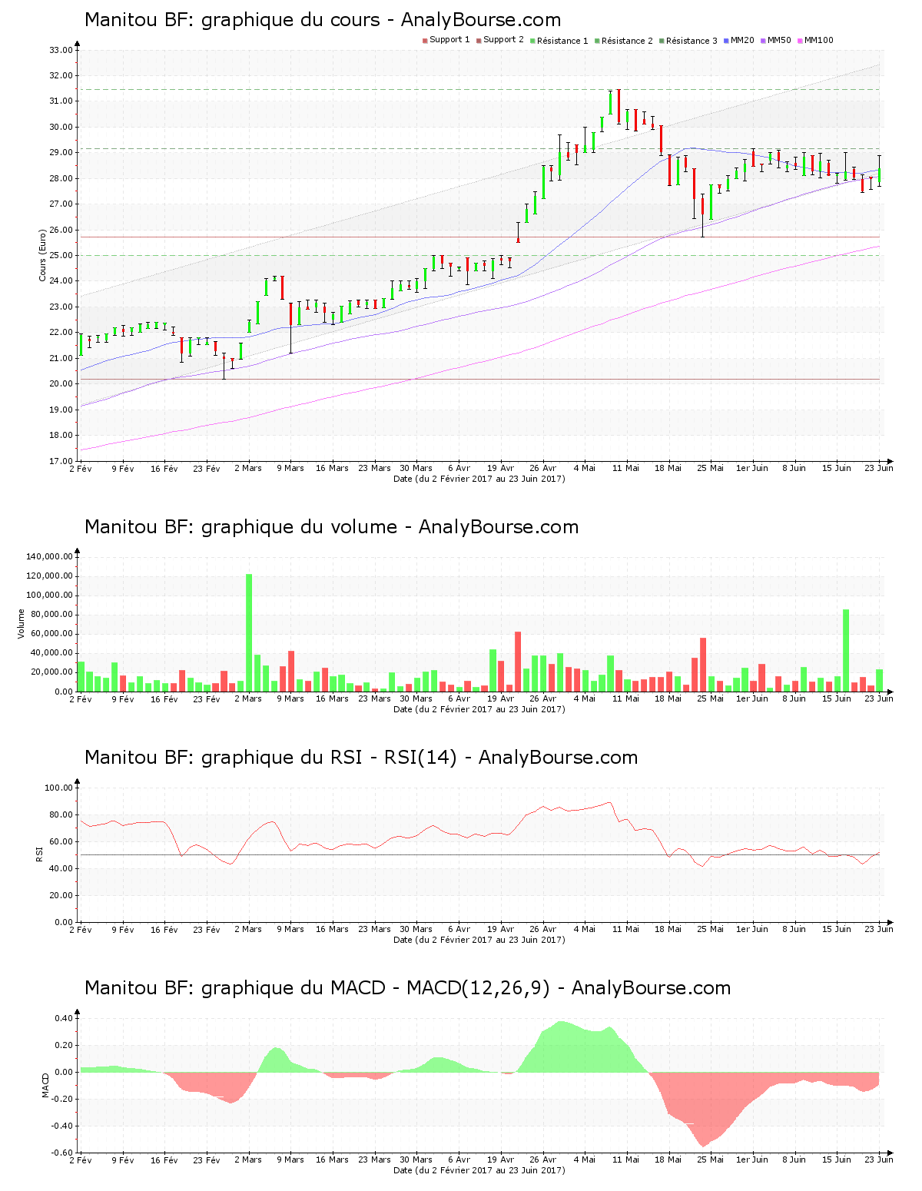Click the tall red candle at the price peak

tap(619, 106)
